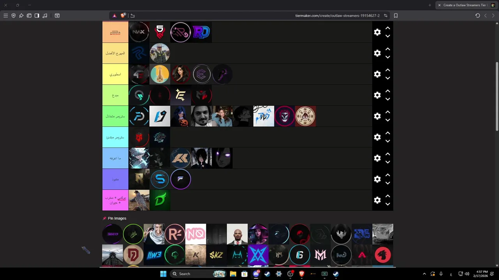Move the pale yellow second tier row up
This screenshot has height=280, width=499.
(x=388, y=49)
